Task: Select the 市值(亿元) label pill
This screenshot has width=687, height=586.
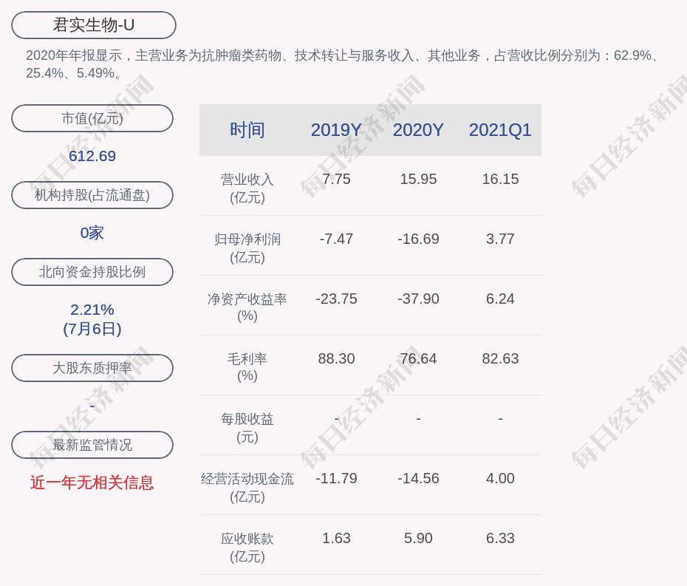Action: (x=92, y=118)
